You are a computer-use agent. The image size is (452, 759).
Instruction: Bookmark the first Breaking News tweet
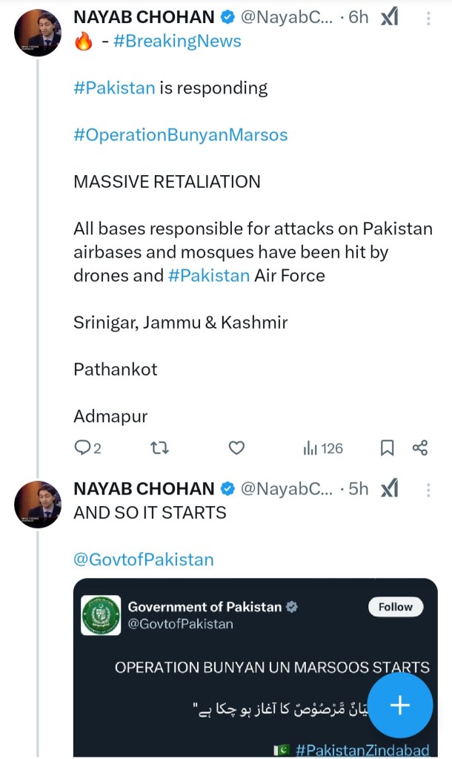pos(387,447)
